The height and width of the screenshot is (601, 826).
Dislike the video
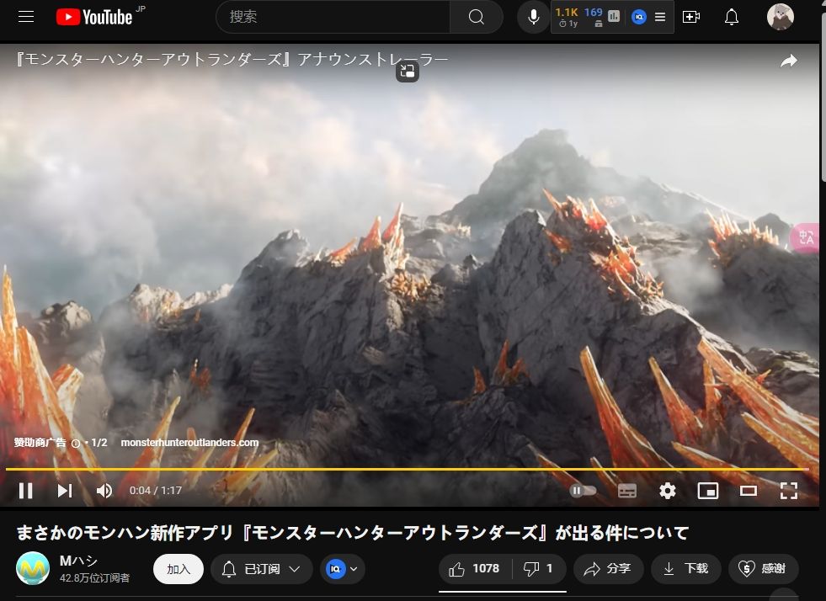click(538, 569)
